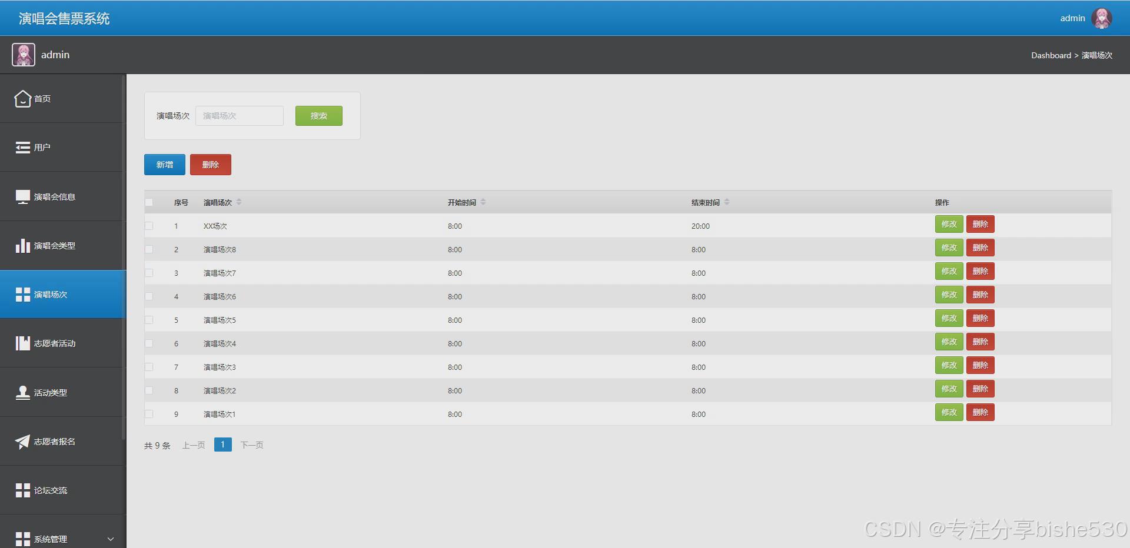Expand the 系统管理 submenu chevron
Viewport: 1130px width, 548px height.
click(x=111, y=539)
